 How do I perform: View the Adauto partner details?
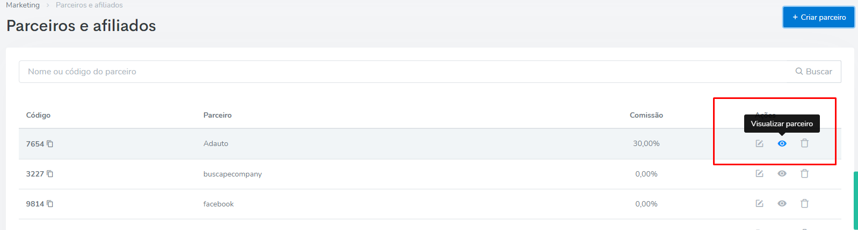point(782,143)
